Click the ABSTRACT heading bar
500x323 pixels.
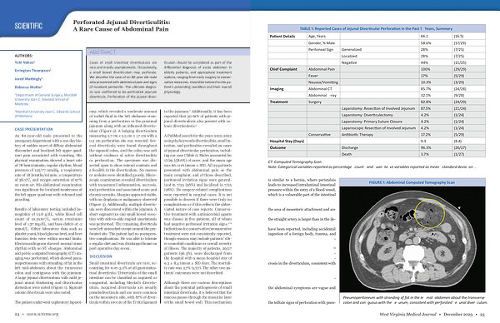pos(168,52)
